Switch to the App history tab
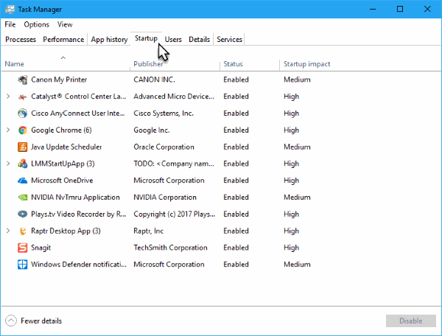Viewport: 442px width, 336px height. pyautogui.click(x=109, y=40)
